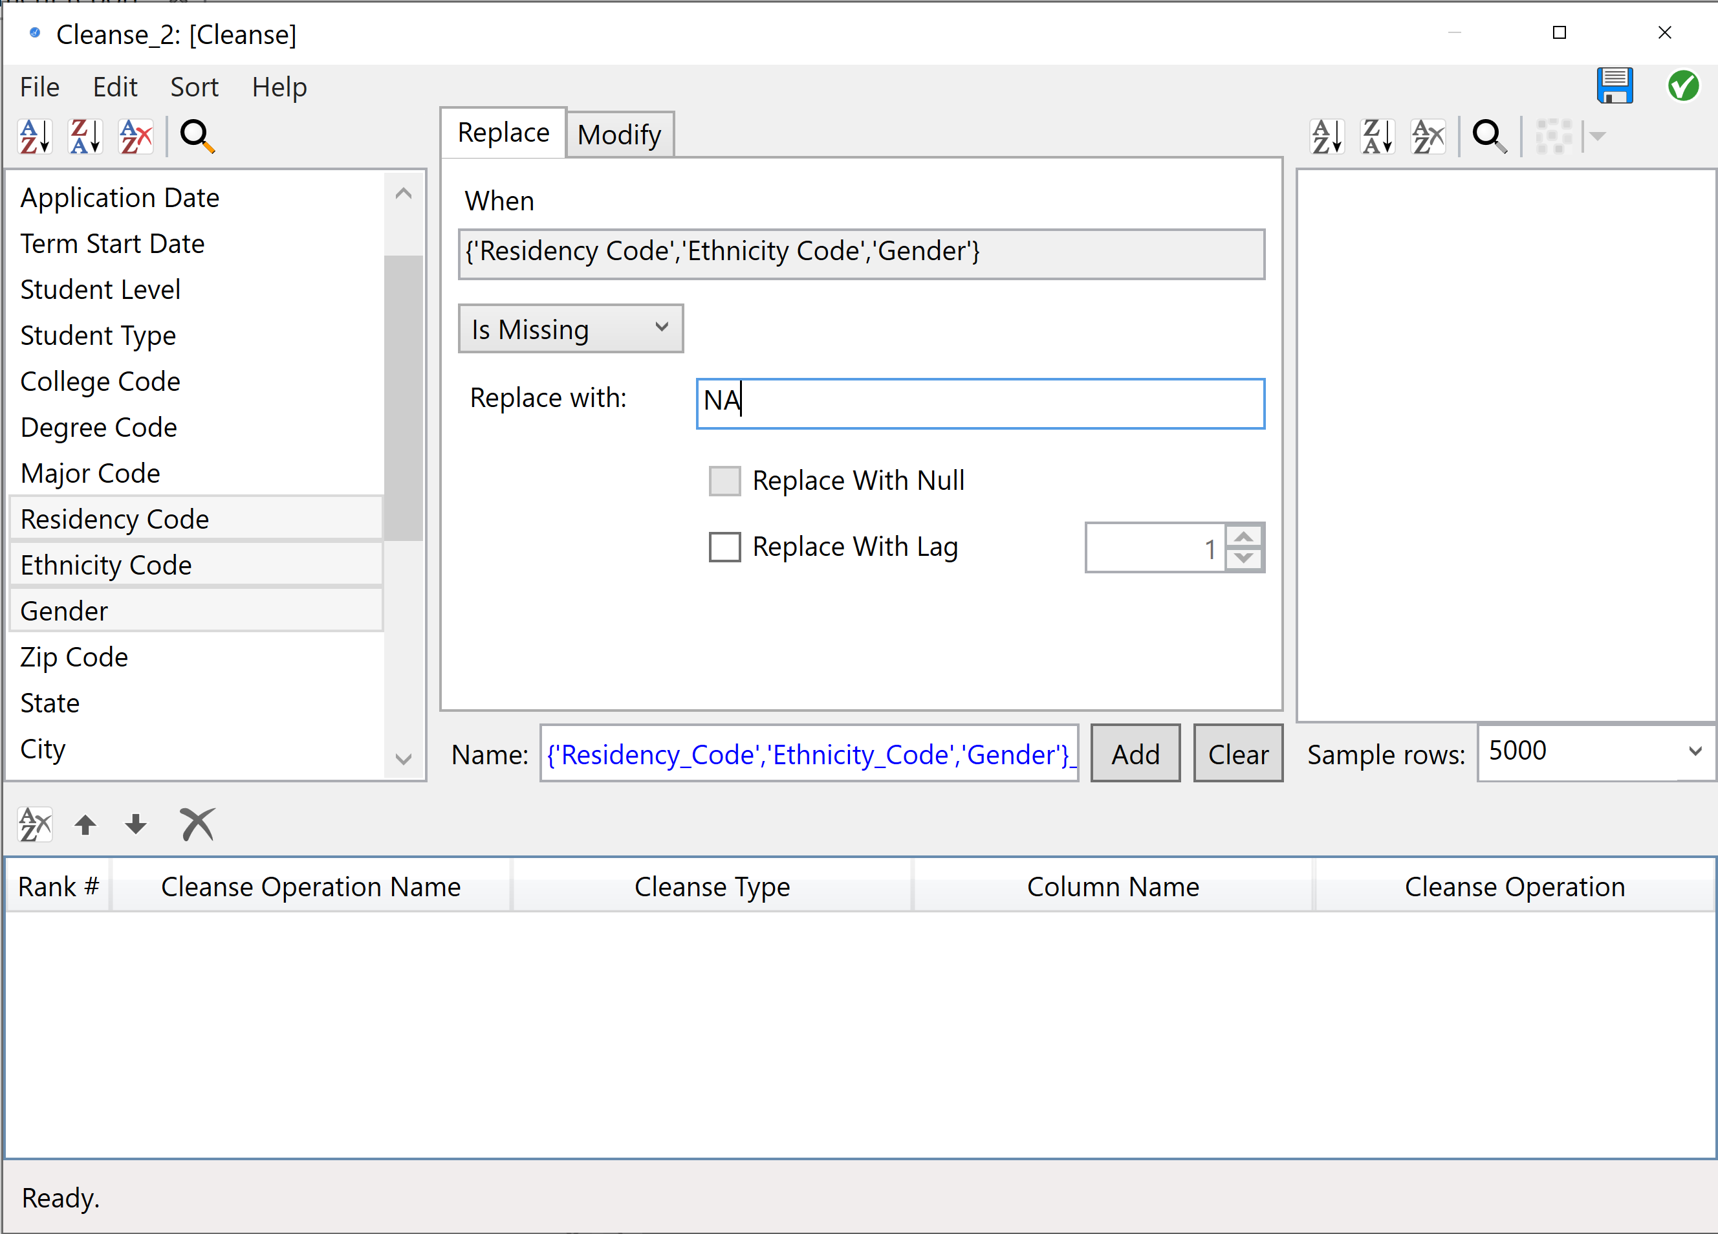Viewport: 1718px width, 1234px height.
Task: Select Zip Code in the column list
Action: click(74, 656)
